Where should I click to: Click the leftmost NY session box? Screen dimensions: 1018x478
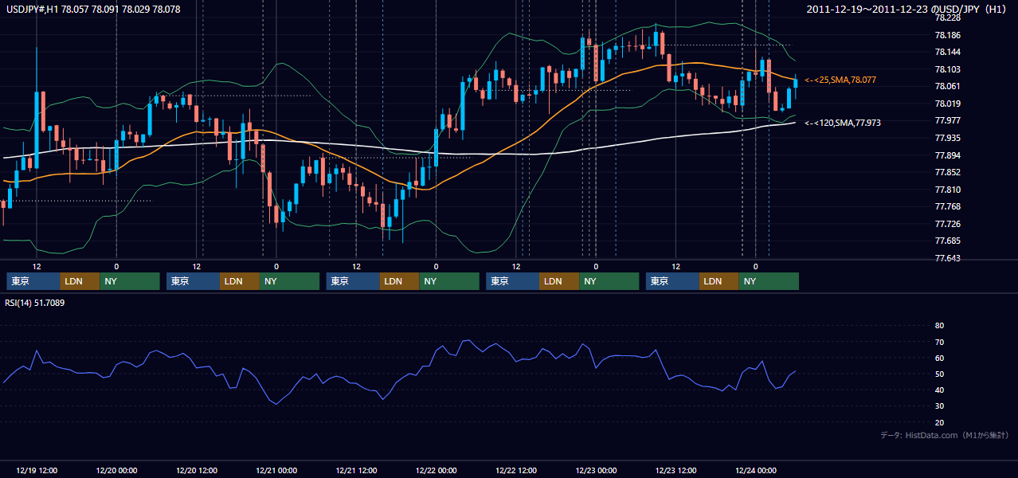pos(130,281)
